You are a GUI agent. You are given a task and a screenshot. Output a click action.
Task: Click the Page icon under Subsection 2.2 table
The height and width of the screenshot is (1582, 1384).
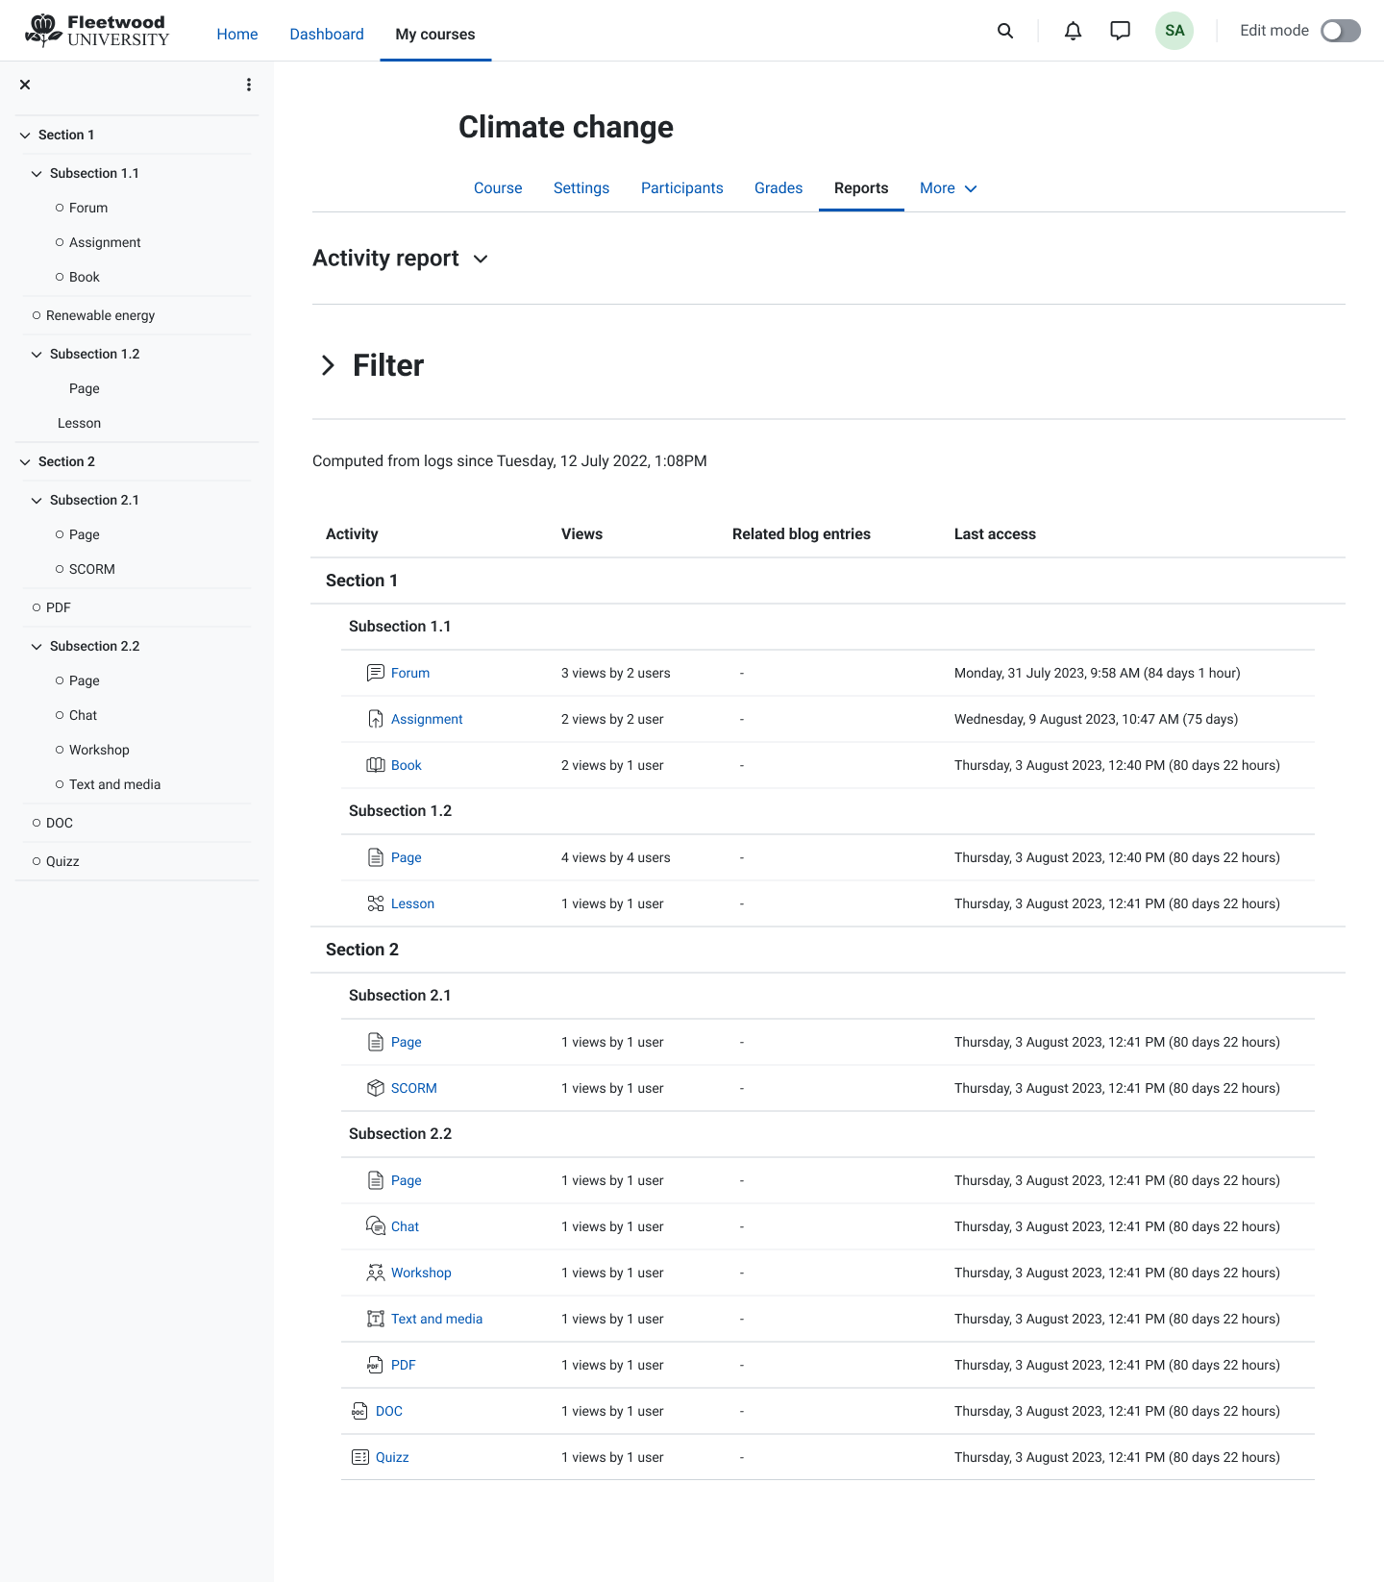pyautogui.click(x=376, y=1180)
